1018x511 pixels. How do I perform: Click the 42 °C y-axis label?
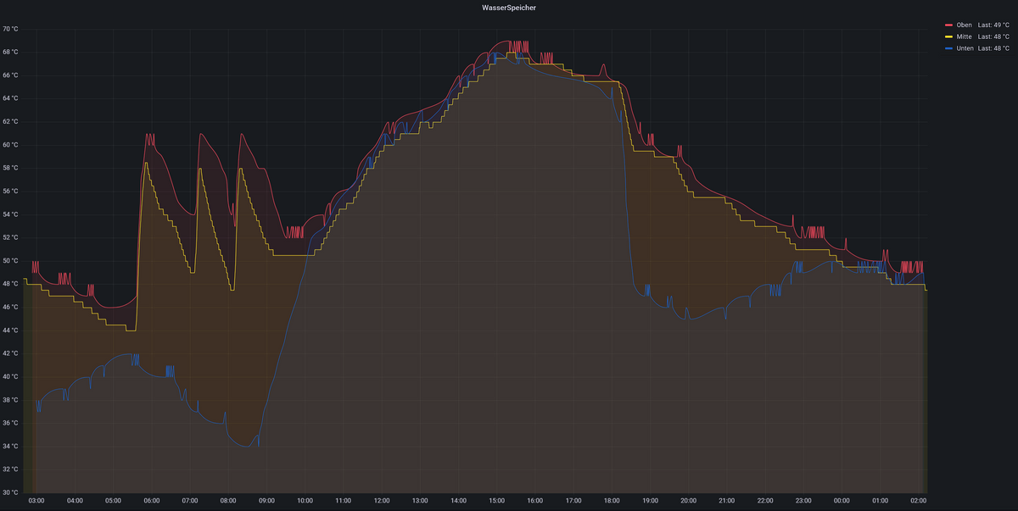pyautogui.click(x=9, y=353)
